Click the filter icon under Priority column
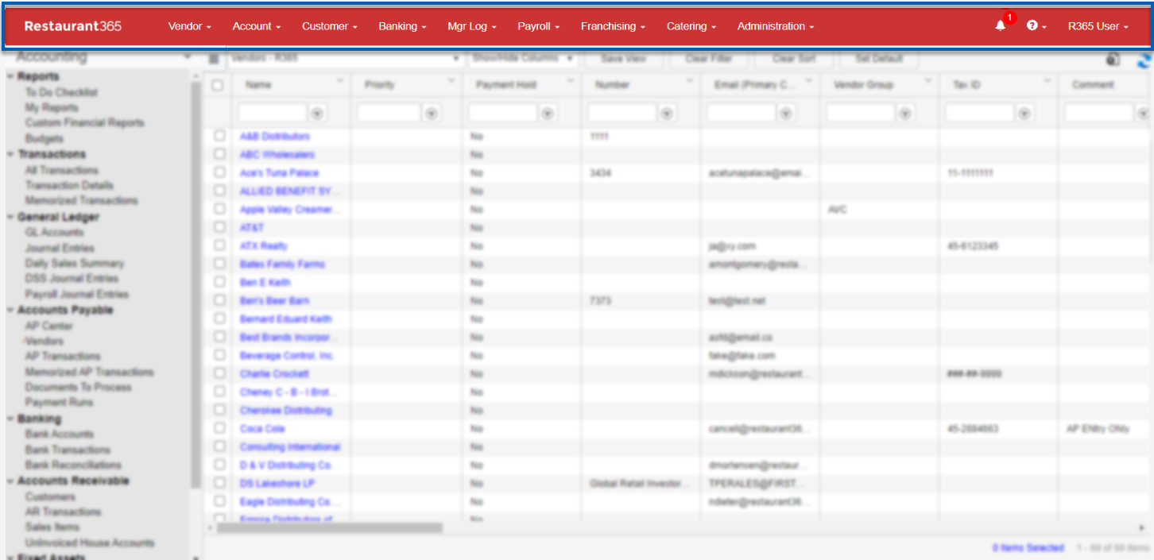The height and width of the screenshot is (560, 1154). pyautogui.click(x=432, y=114)
